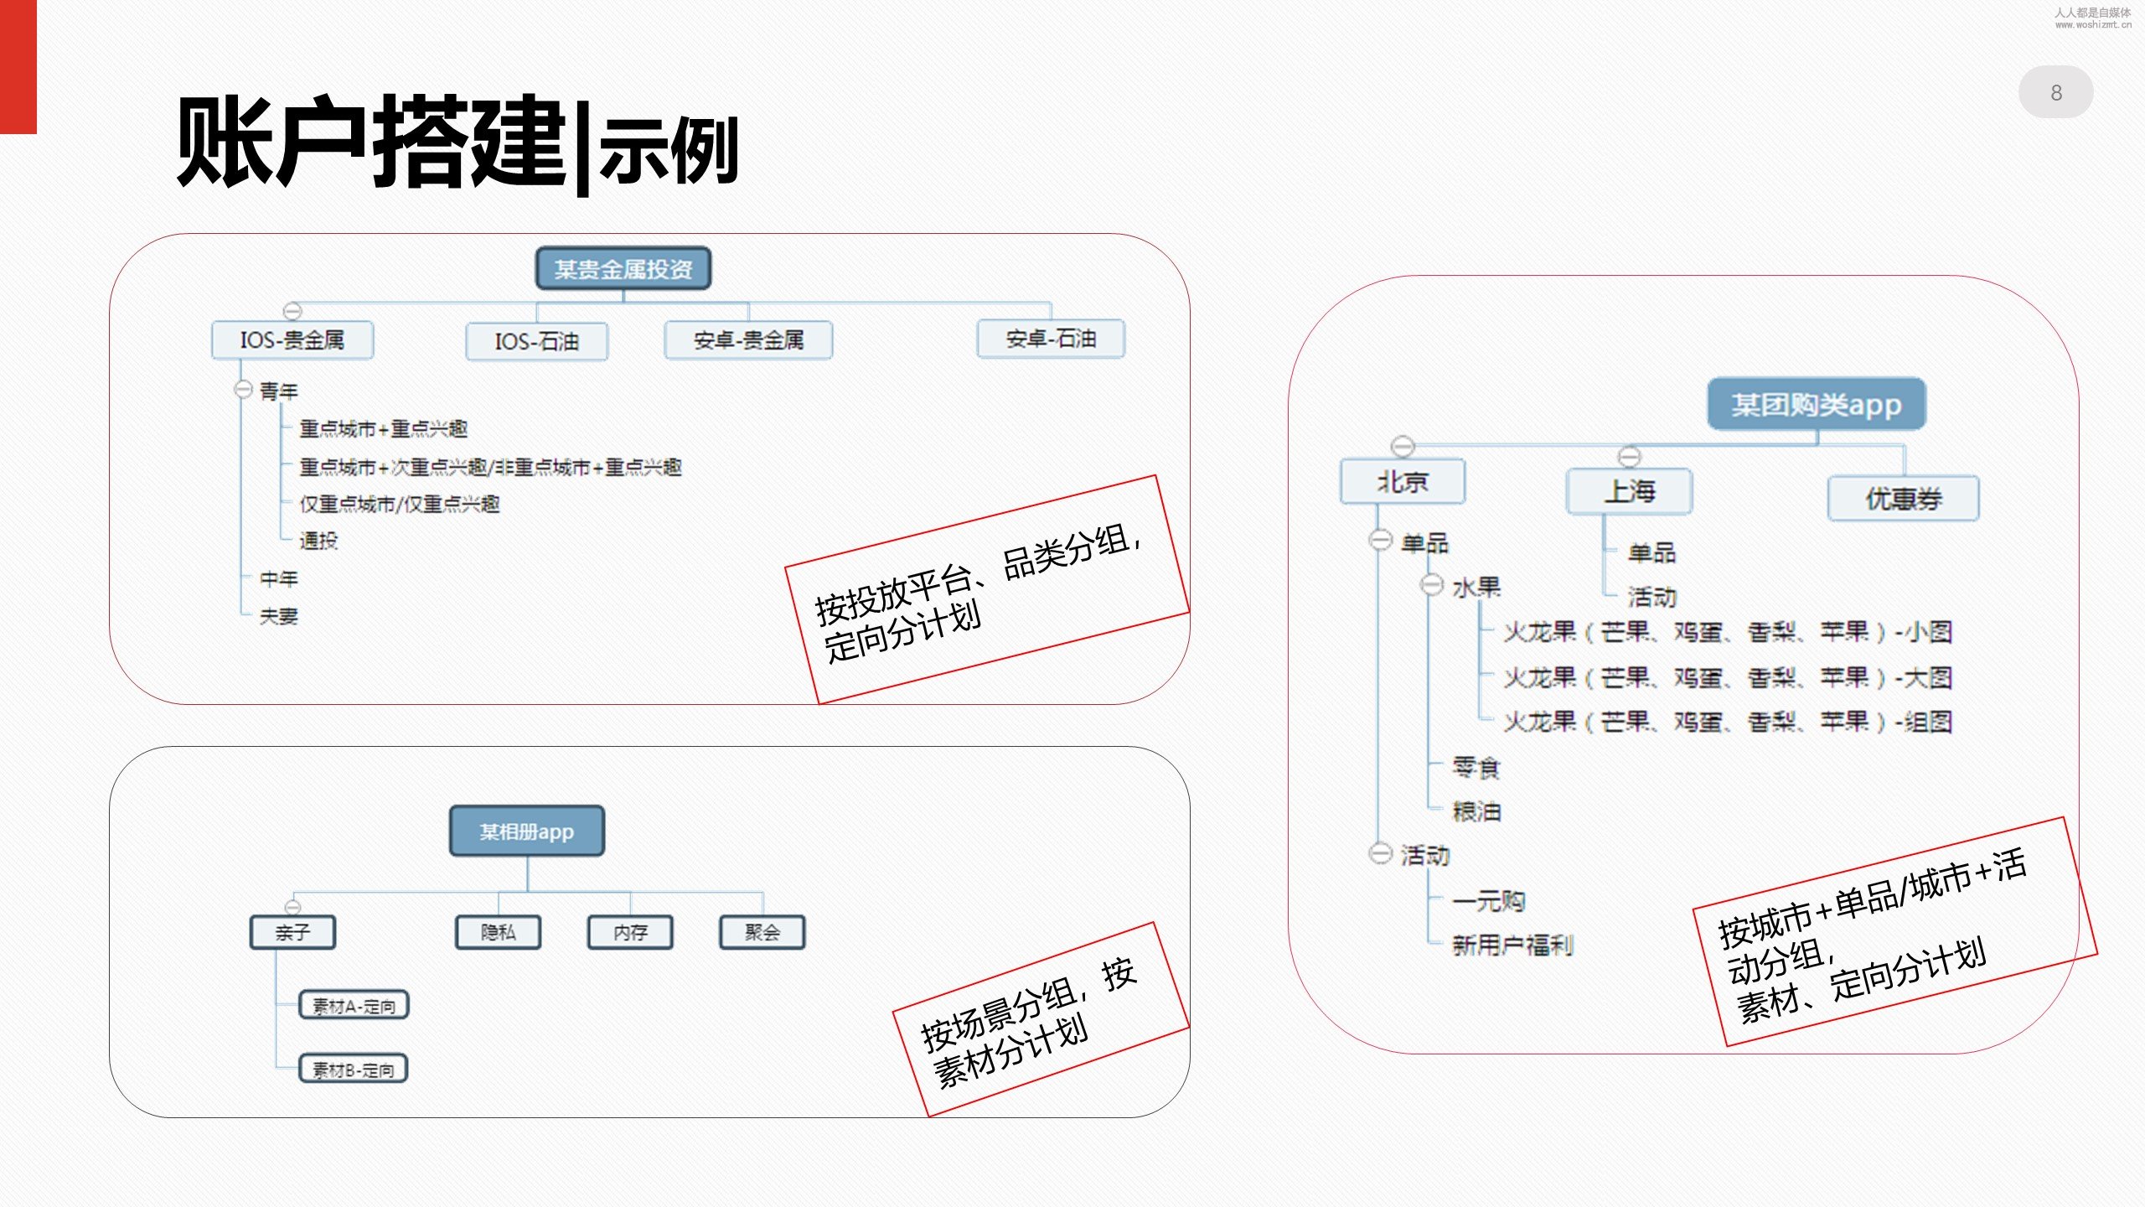Click the 优惠券 node
The image size is (2145, 1207).
click(x=1904, y=499)
